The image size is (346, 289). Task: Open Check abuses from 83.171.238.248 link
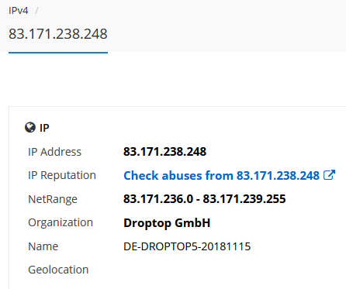click(222, 176)
